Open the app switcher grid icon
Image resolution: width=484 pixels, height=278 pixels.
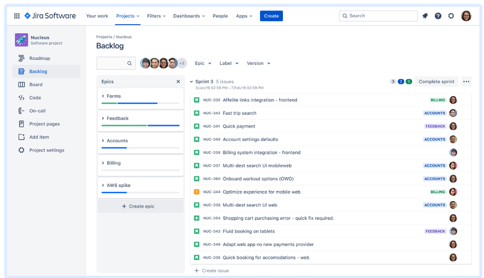17,15
